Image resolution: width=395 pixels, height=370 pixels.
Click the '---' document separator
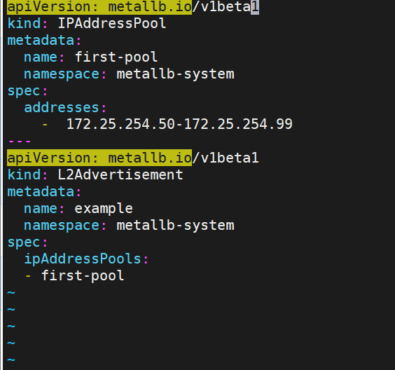click(20, 141)
